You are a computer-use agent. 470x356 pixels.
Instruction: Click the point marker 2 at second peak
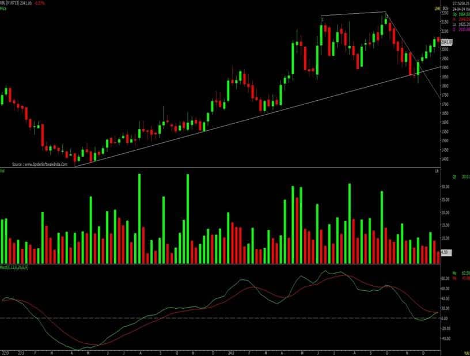[386, 15]
